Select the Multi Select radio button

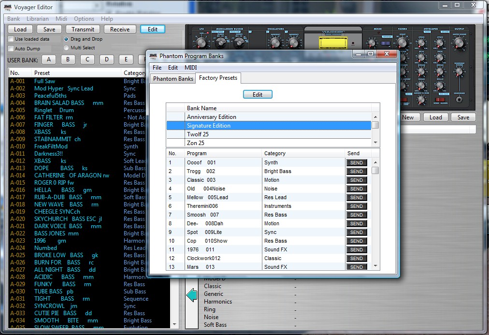(x=66, y=48)
